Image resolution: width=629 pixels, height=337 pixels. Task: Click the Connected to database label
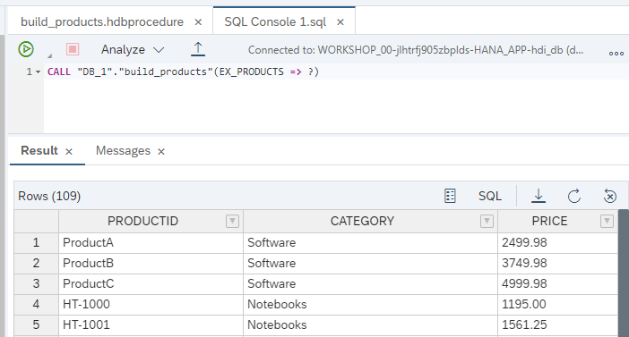click(416, 50)
